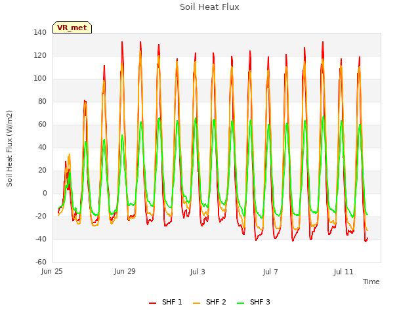This screenshot has width=420, height=315.
Task: Click the 100 y-axis tick label
Action: 40,79
